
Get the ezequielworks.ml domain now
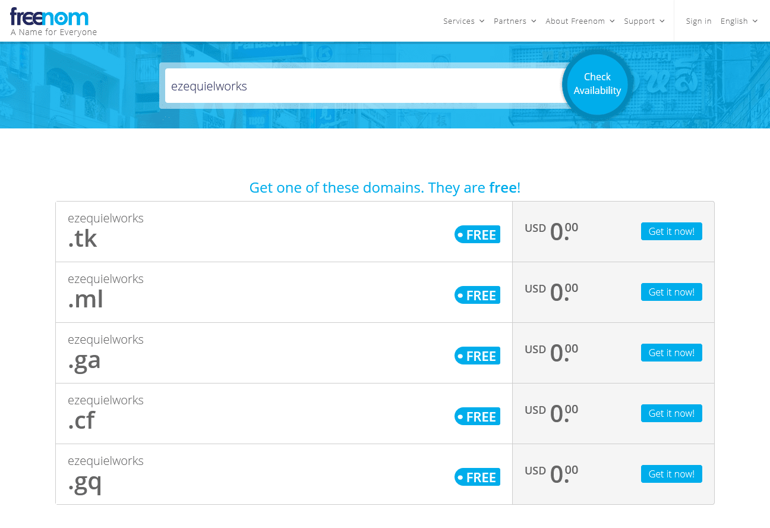671,292
